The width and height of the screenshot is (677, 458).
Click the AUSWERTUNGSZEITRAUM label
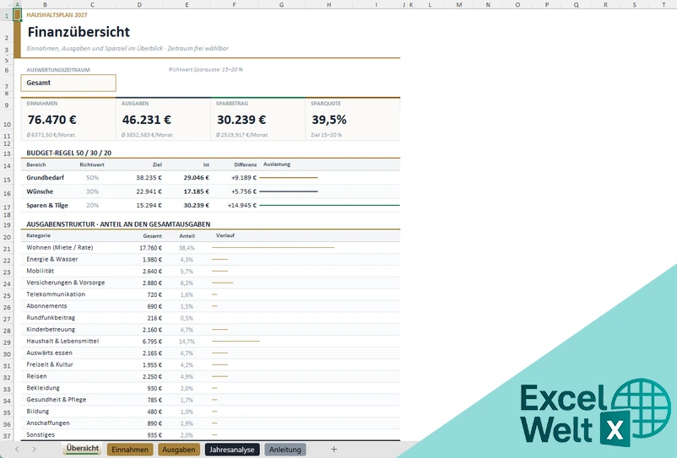point(58,70)
